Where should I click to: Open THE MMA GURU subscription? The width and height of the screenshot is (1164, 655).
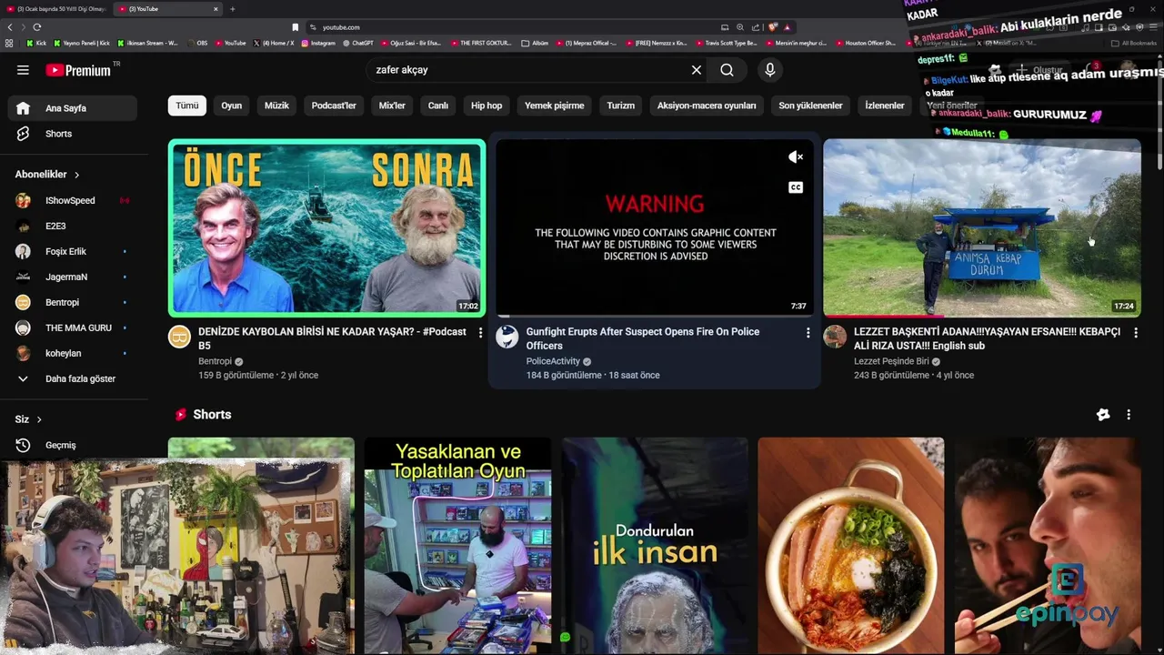coord(73,327)
